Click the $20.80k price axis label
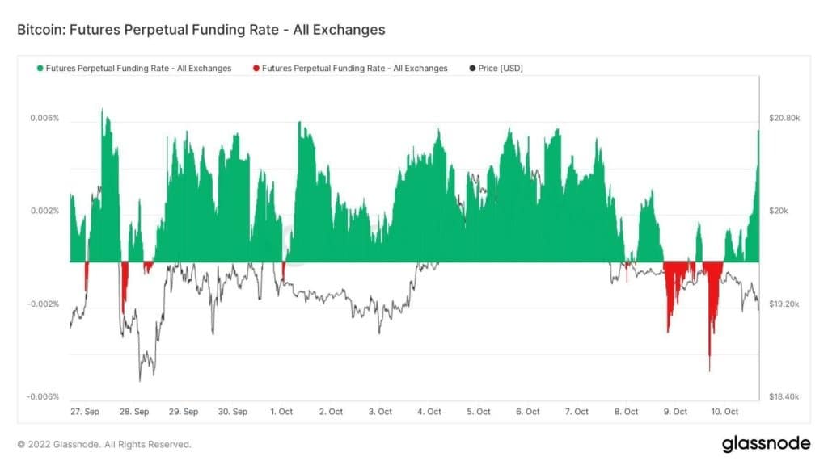This screenshot has width=828, height=465. pyautogui.click(x=784, y=118)
